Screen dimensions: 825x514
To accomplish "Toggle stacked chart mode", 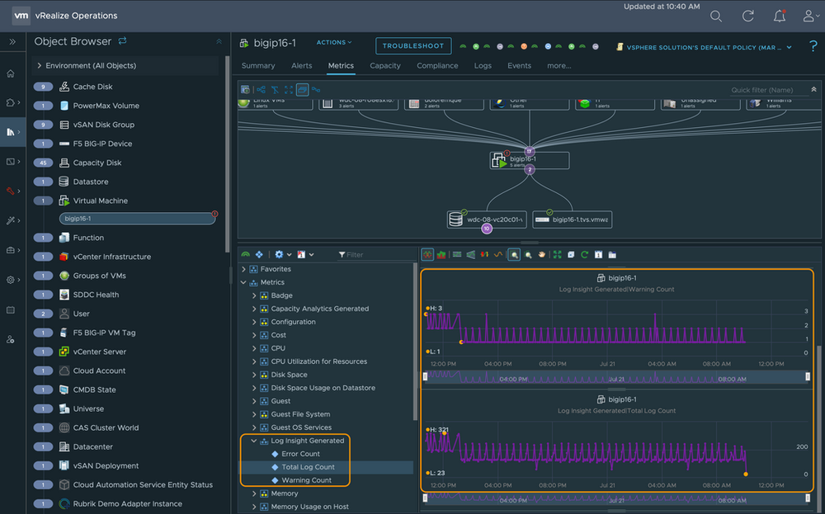I will click(x=441, y=255).
